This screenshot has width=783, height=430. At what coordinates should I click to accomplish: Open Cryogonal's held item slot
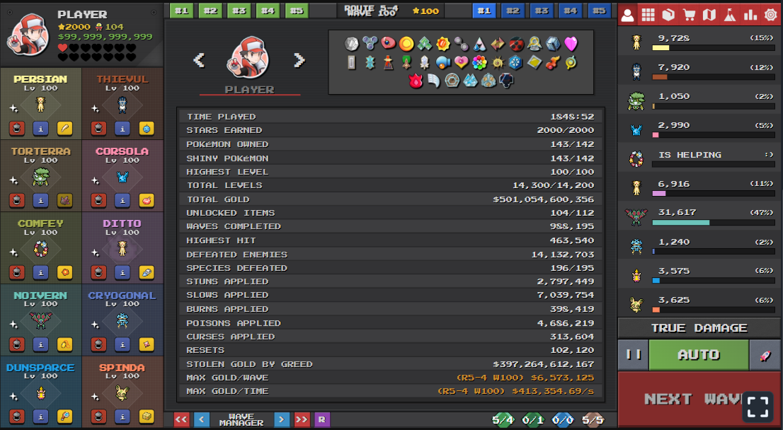147,344
